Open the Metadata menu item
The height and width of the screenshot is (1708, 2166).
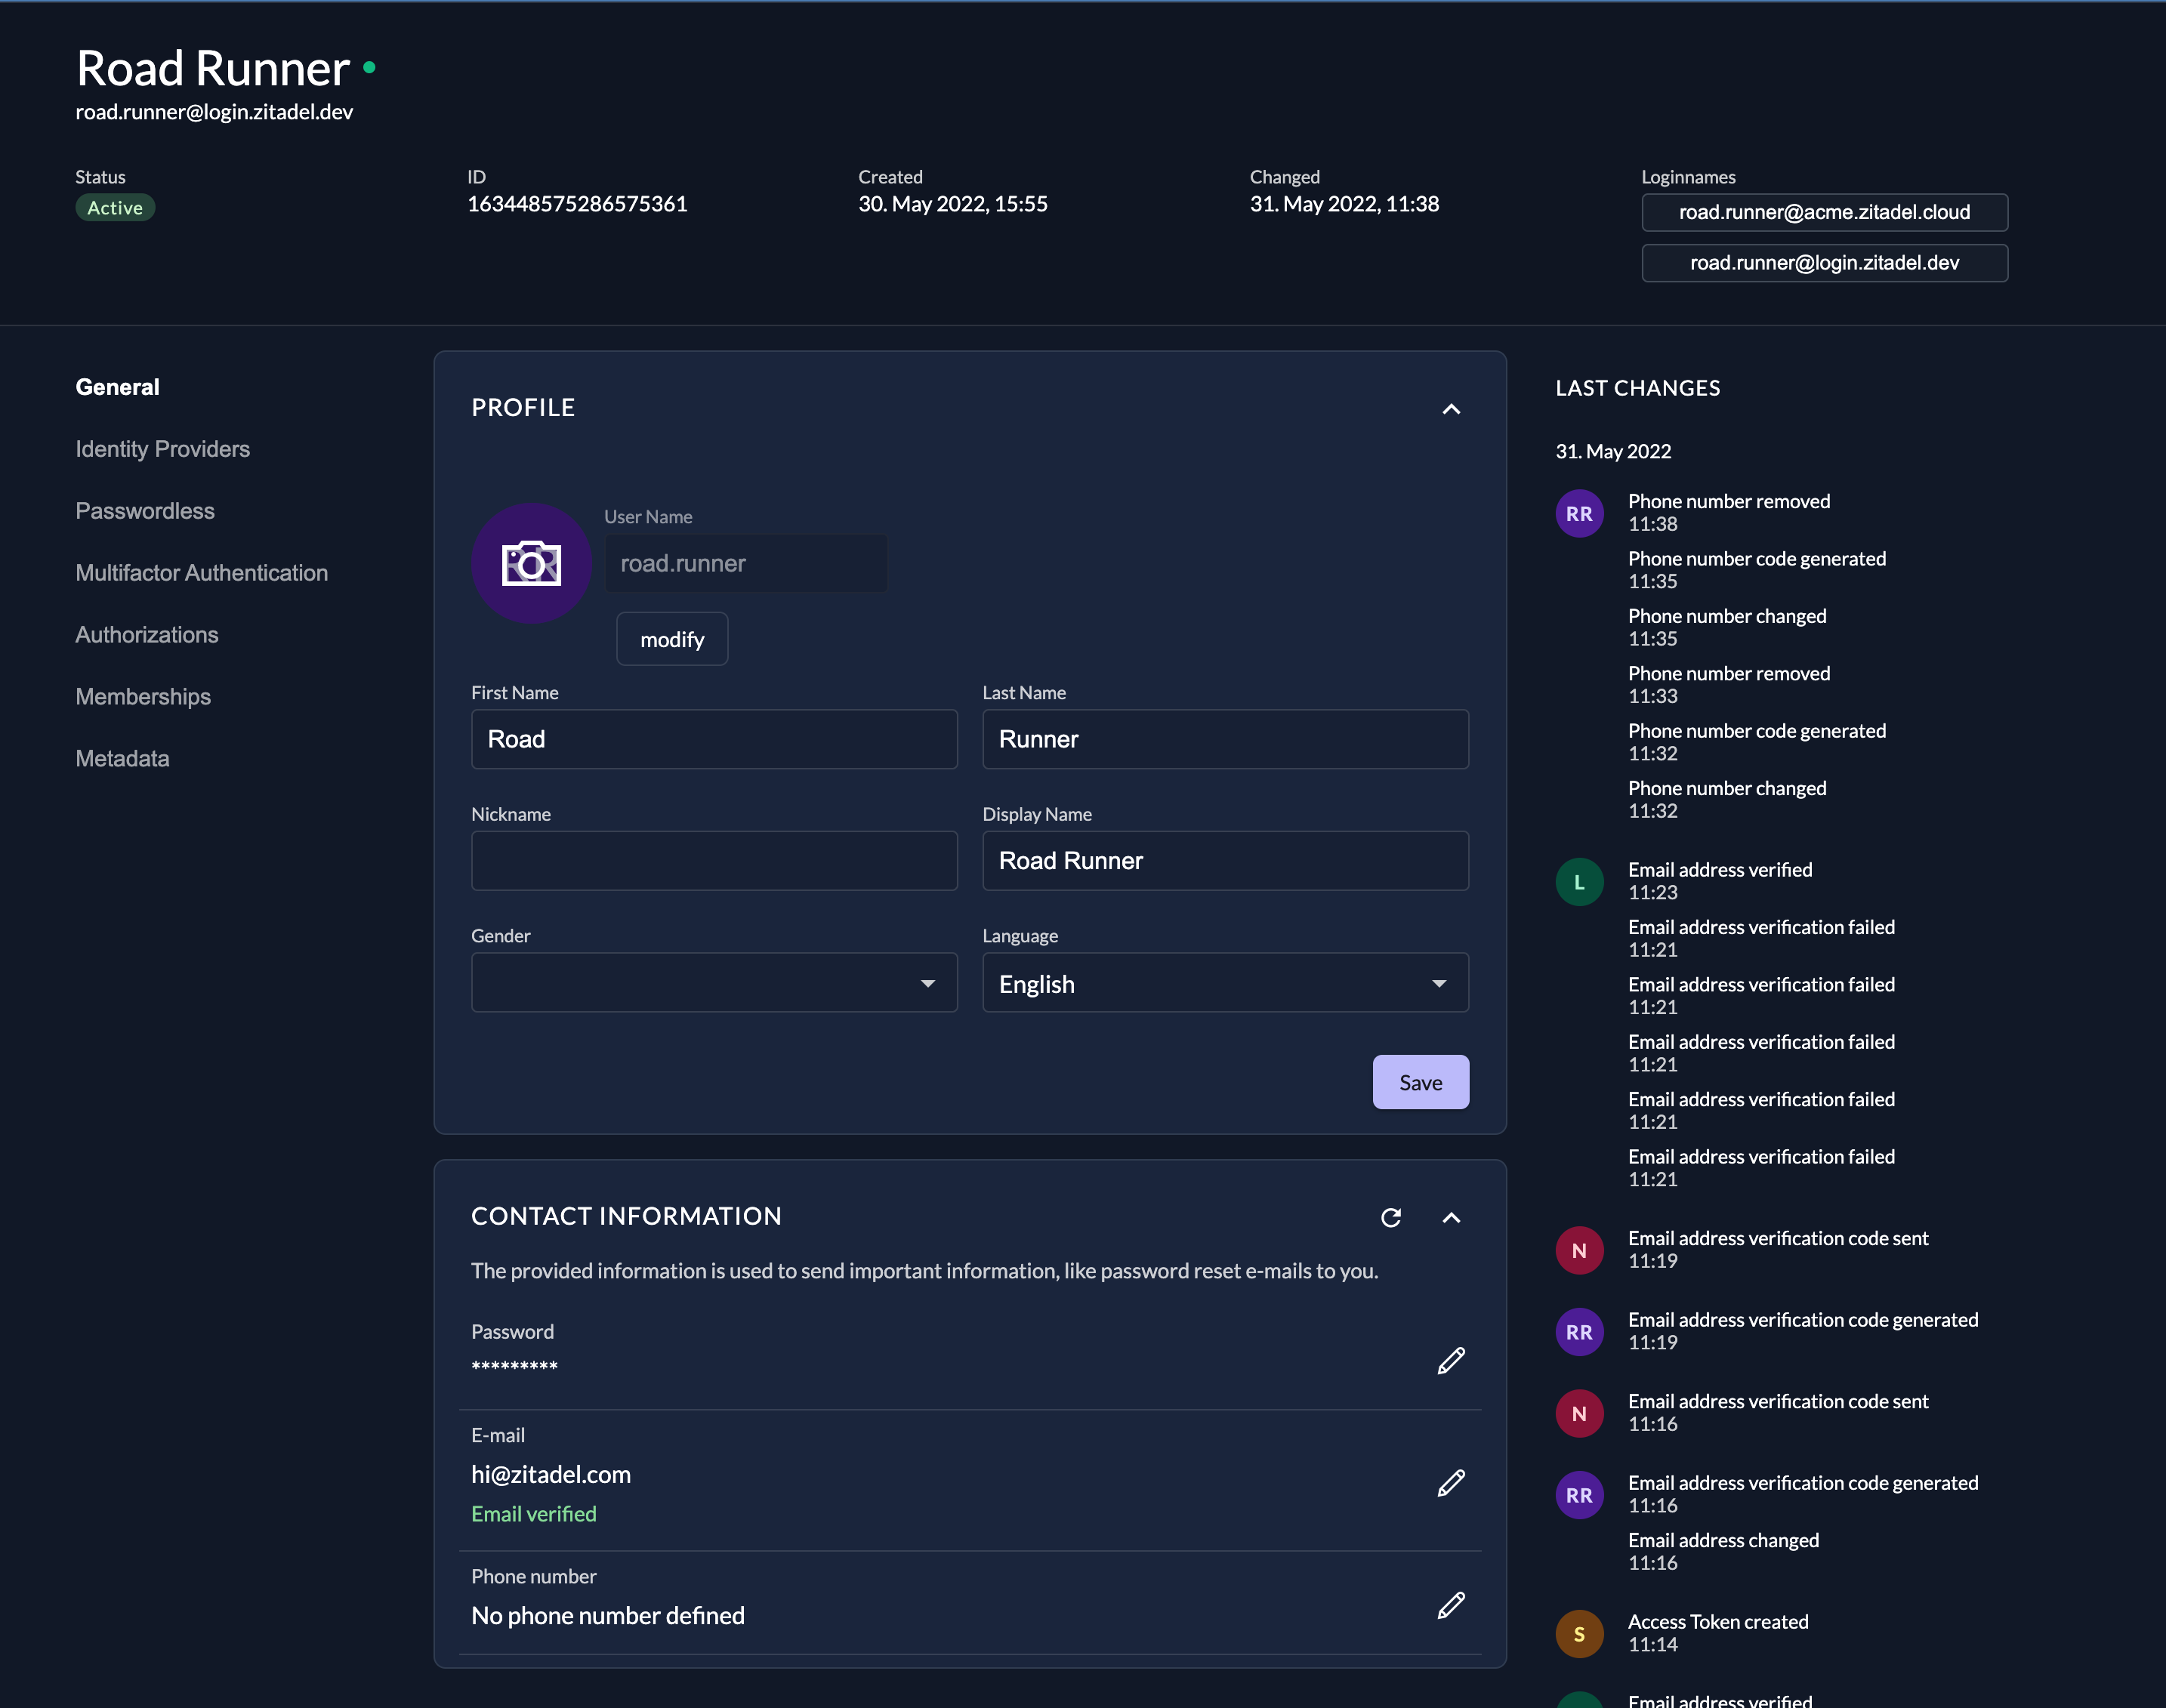click(123, 759)
